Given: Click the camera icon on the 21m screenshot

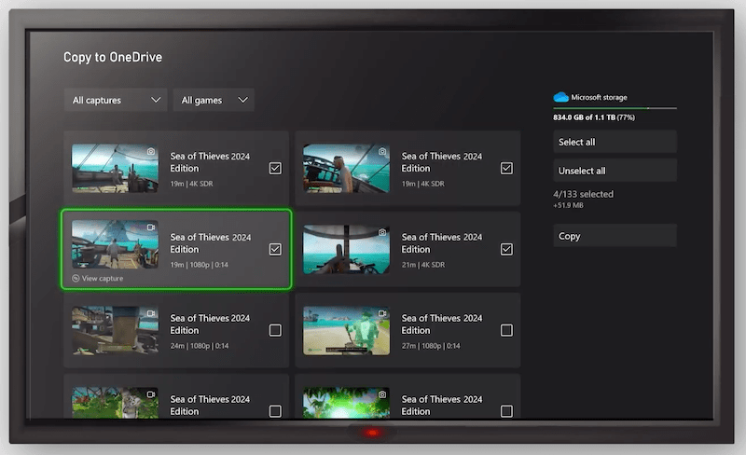Looking at the screenshot, I should click(382, 232).
